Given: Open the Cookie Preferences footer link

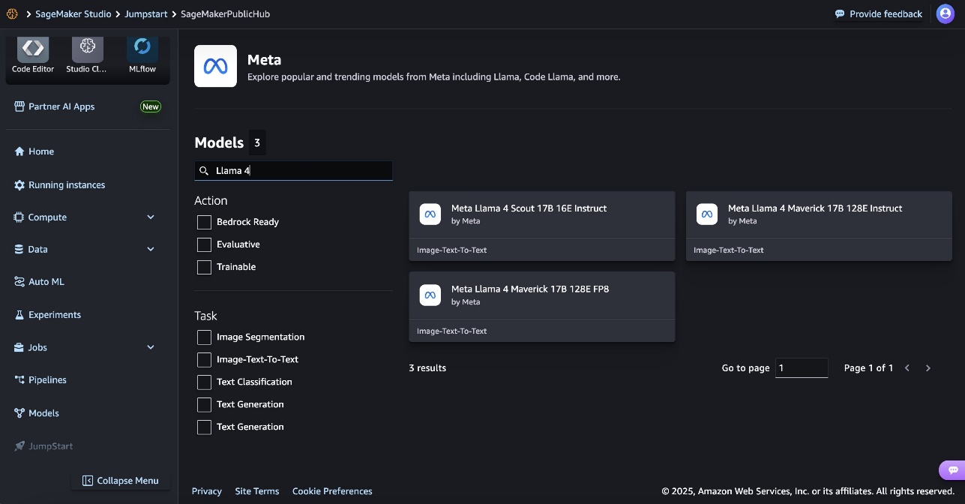Looking at the screenshot, I should pyautogui.click(x=332, y=491).
